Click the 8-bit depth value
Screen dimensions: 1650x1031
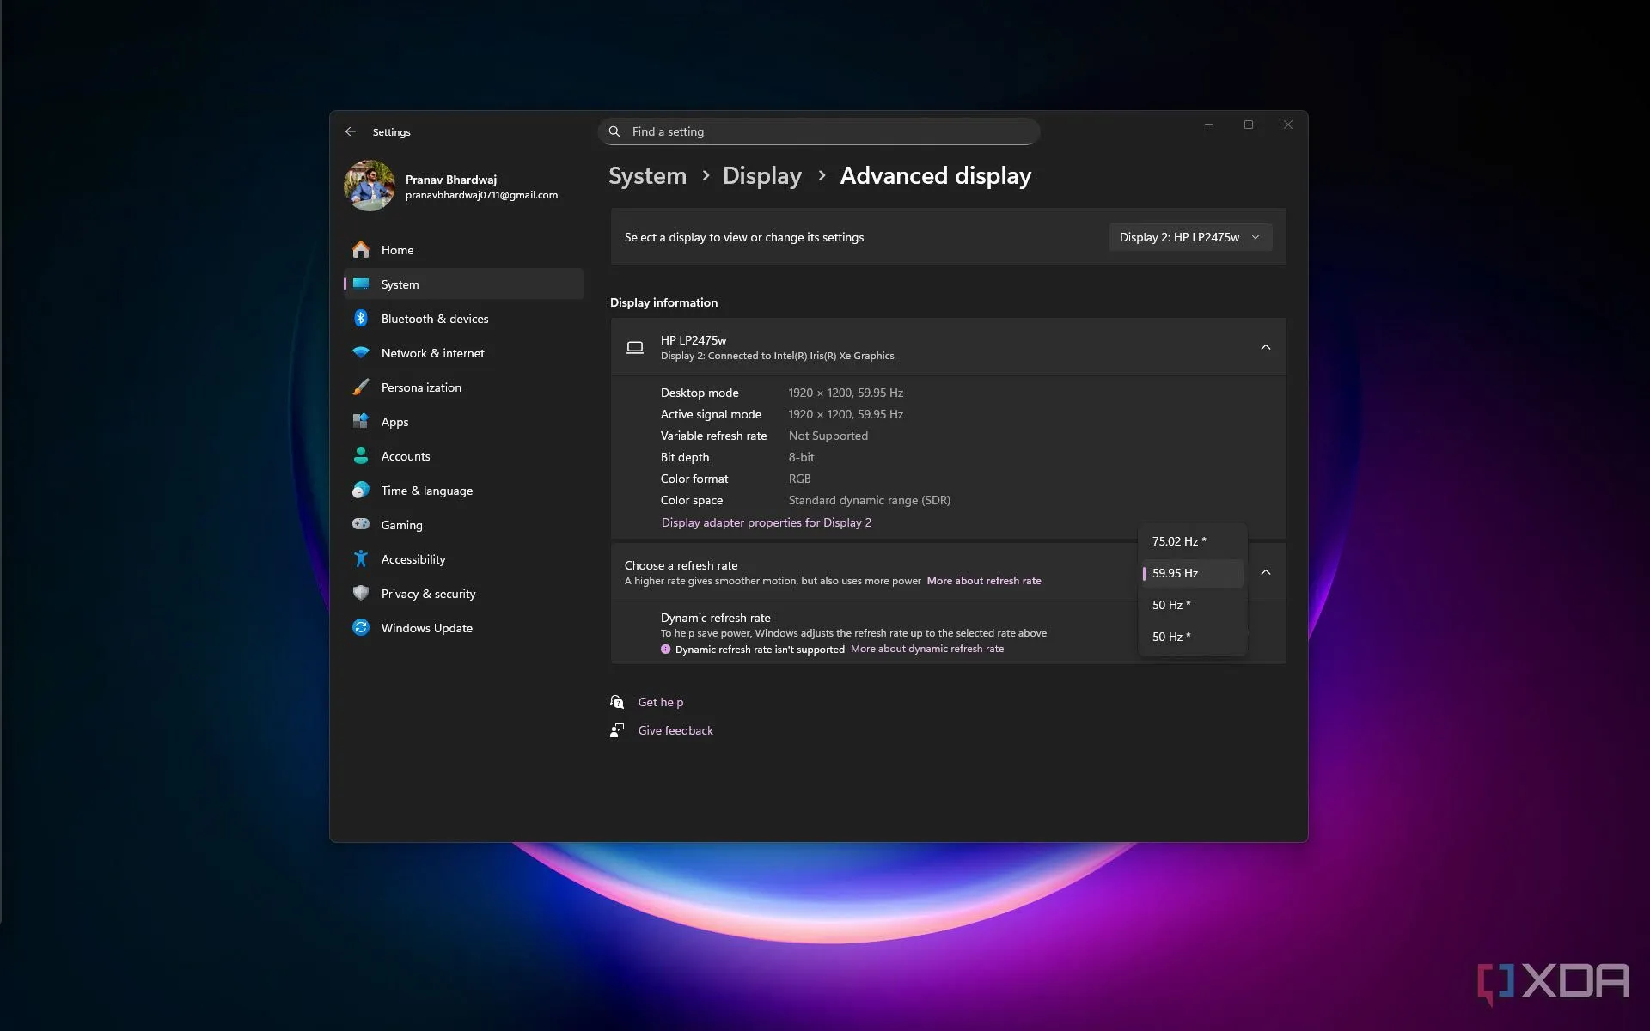(x=801, y=457)
